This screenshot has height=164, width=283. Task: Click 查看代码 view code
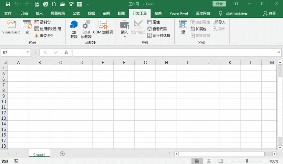pyautogui.click(x=157, y=29)
